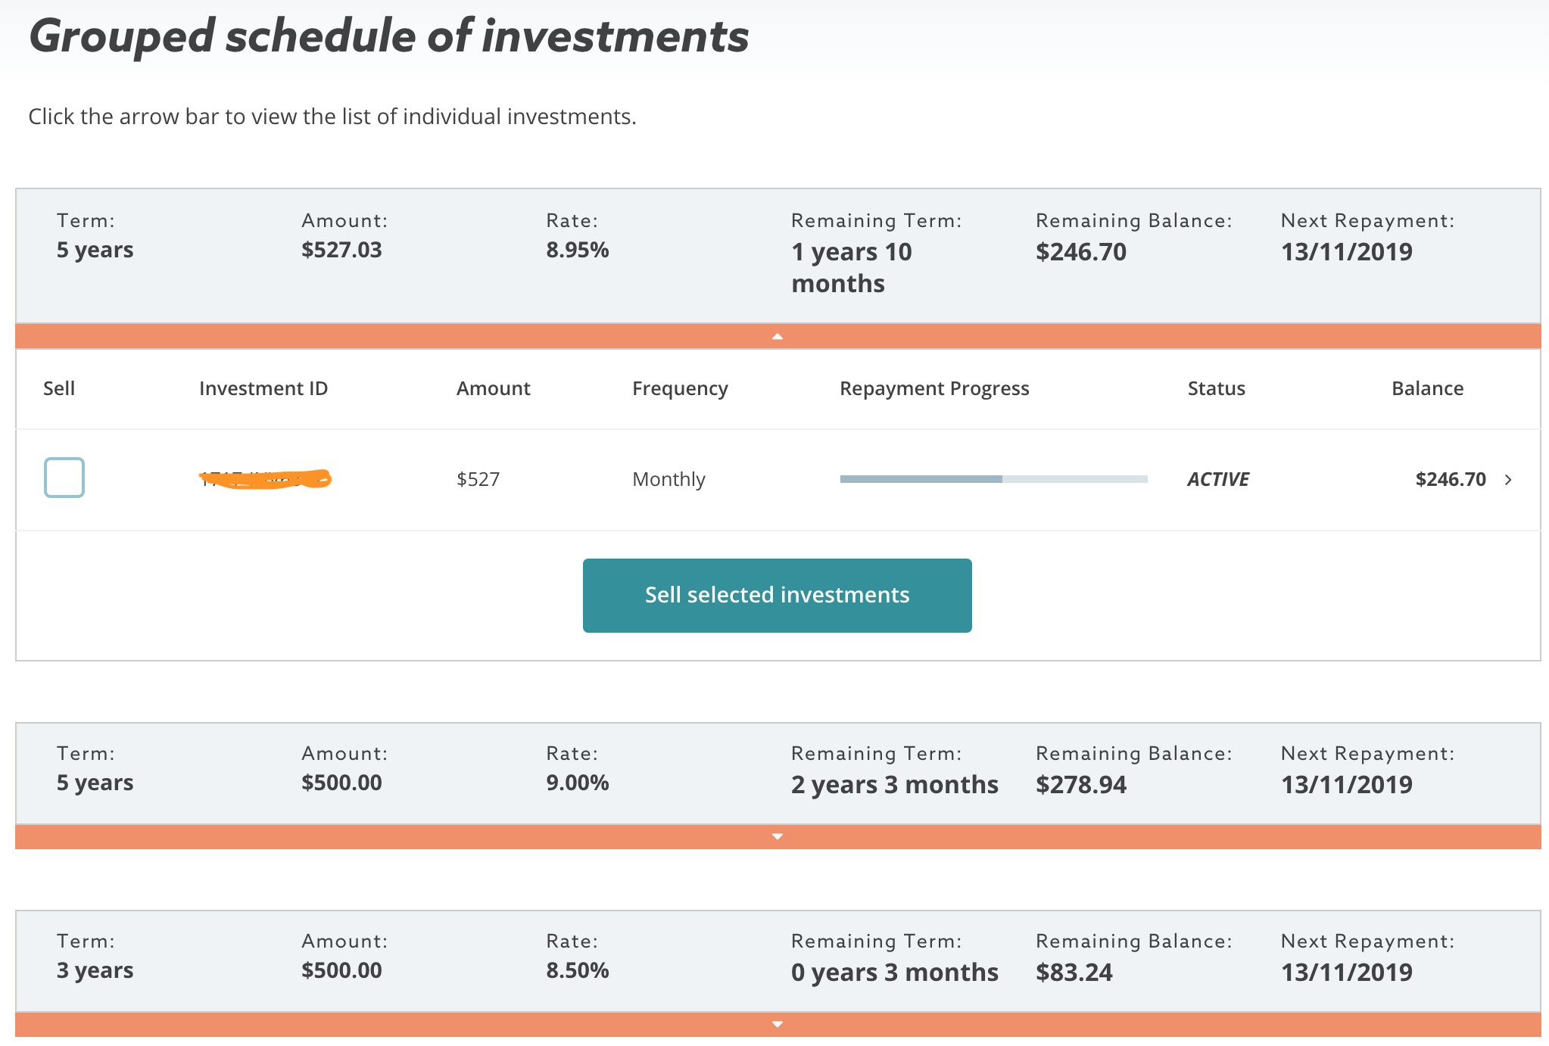1549x1046 pixels.
Task: Click the Frequency column header
Action: pyautogui.click(x=680, y=388)
